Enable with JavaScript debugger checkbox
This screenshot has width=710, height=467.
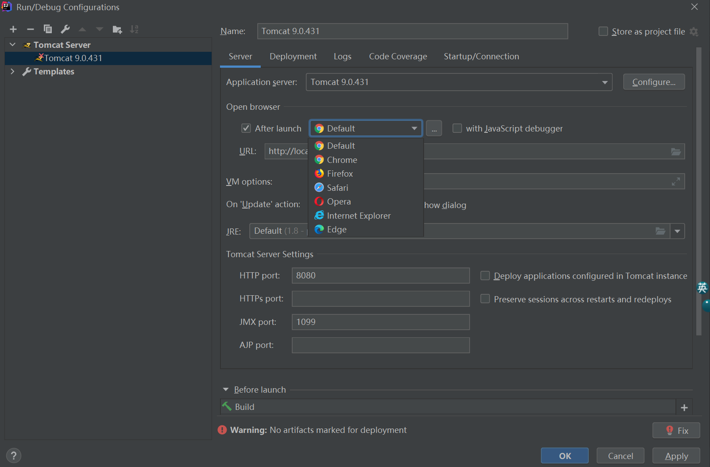pyautogui.click(x=457, y=128)
